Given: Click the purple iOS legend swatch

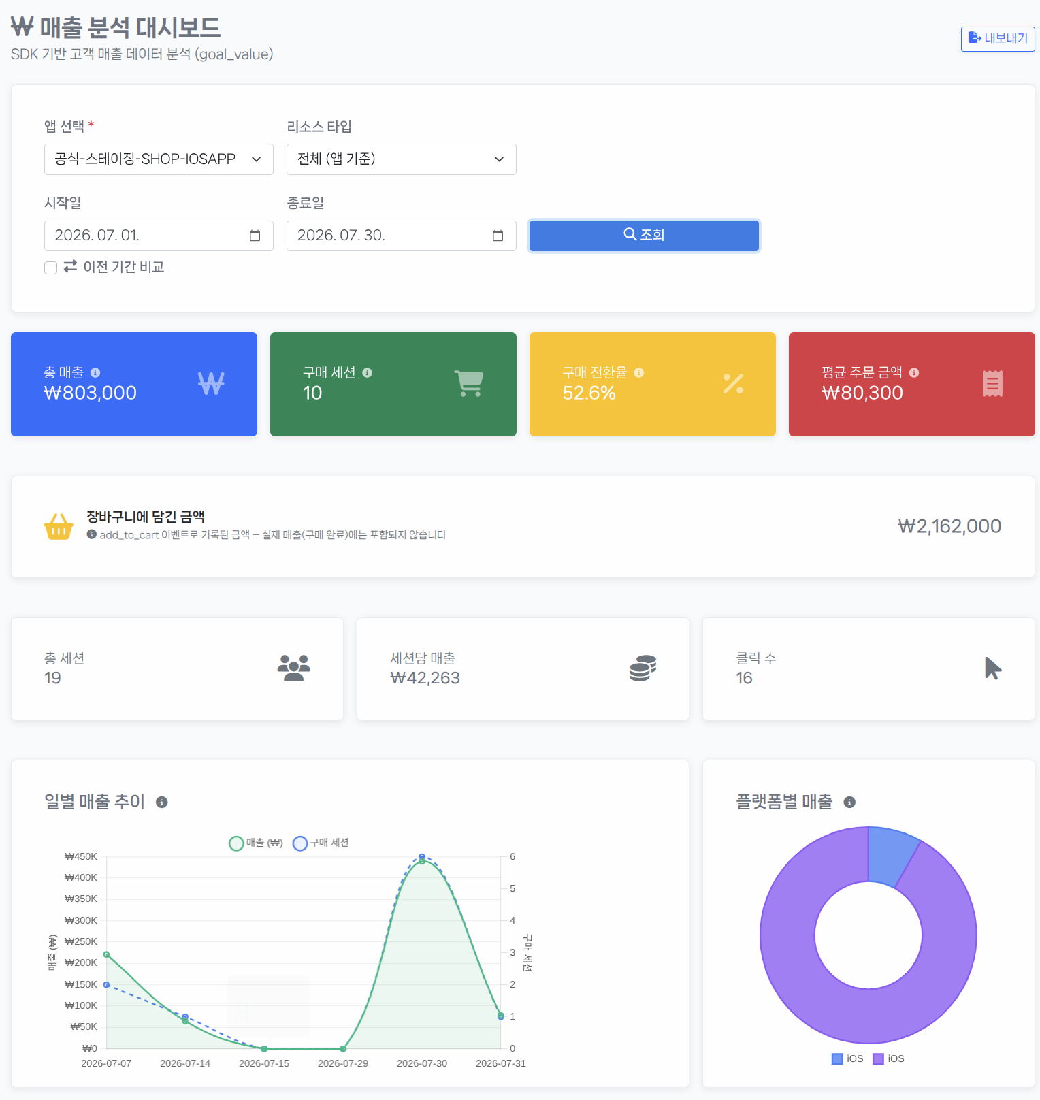Looking at the screenshot, I should (x=878, y=1058).
